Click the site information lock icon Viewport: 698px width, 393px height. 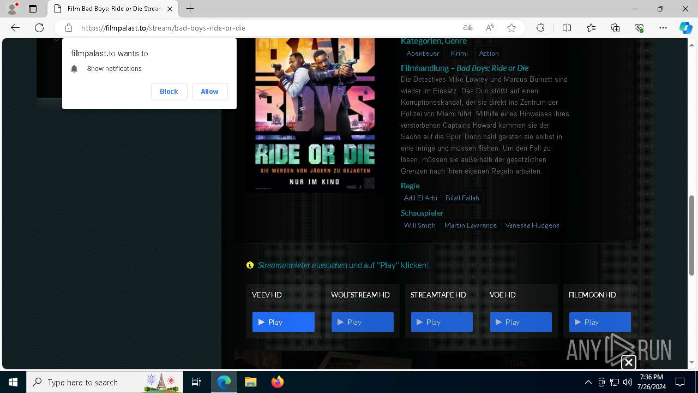[68, 28]
